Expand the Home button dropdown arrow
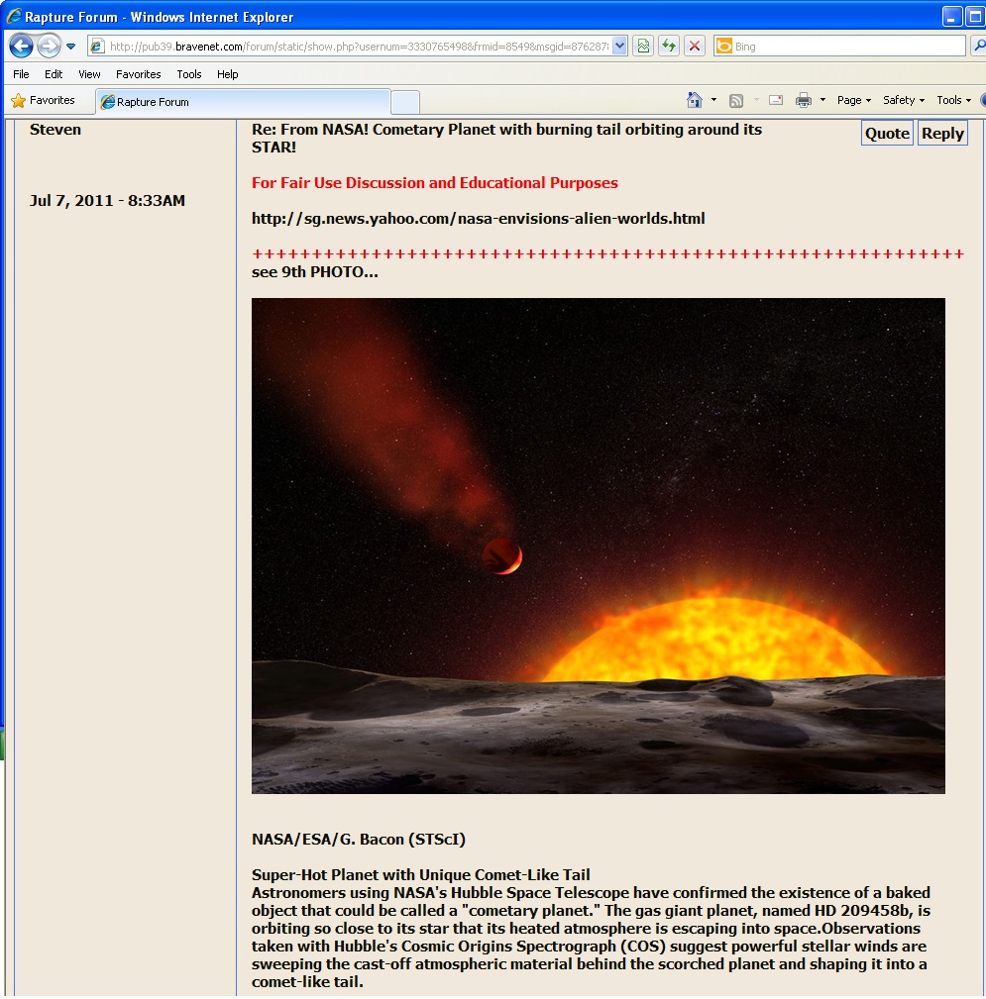Screen dimensions: 986x999 (713, 100)
